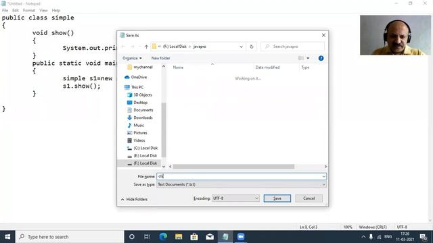
Task: Open 3D Objects in the sidebar
Action: (x=140, y=94)
